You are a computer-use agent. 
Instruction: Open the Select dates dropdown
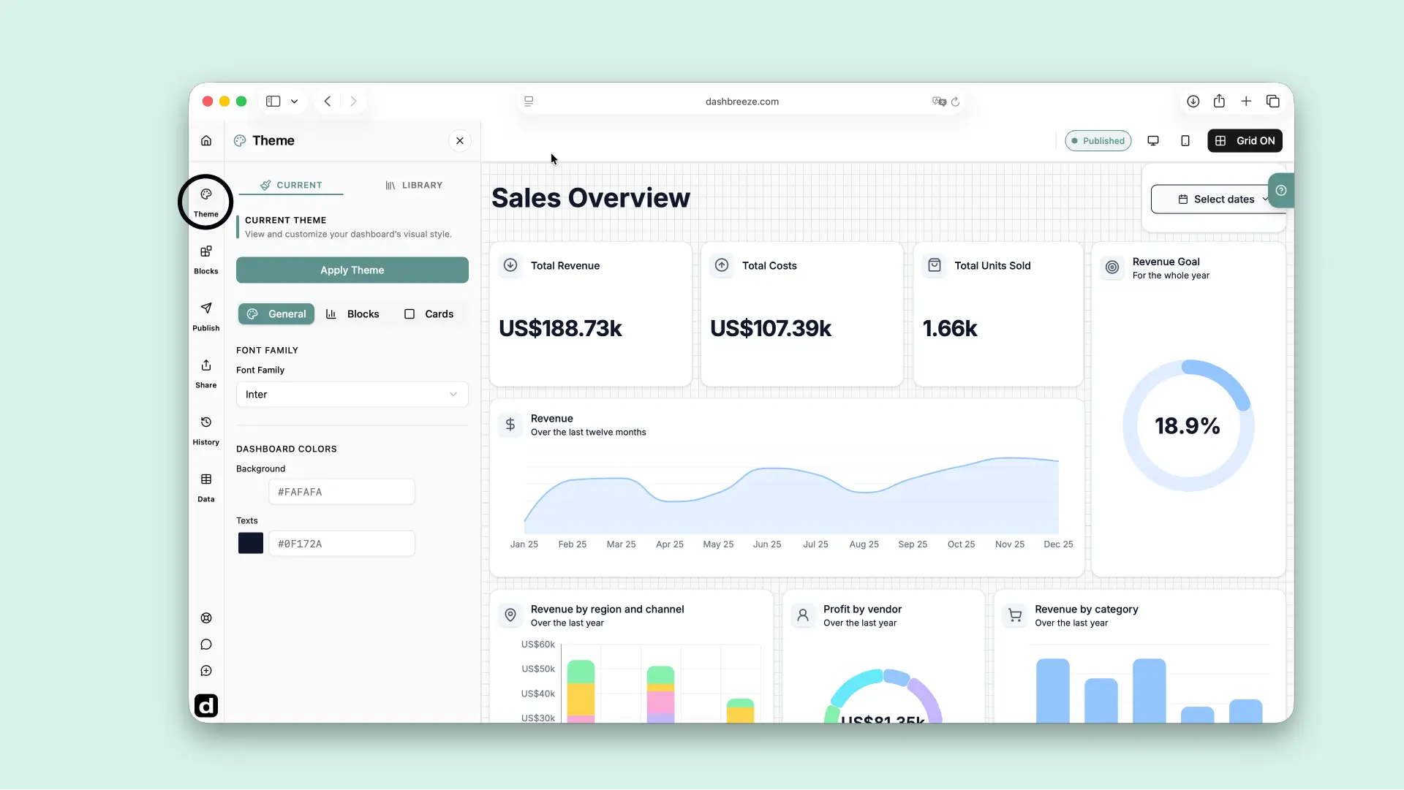tap(1217, 200)
